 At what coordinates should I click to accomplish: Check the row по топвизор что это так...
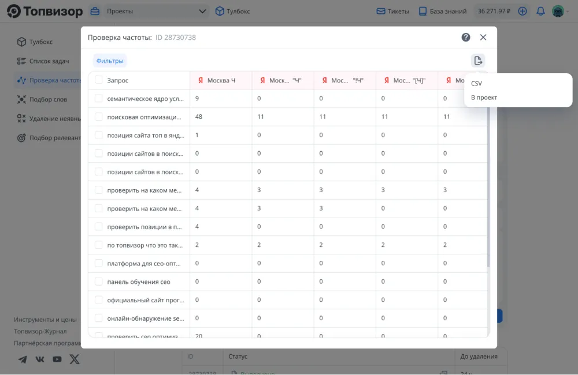pyautogui.click(x=98, y=245)
